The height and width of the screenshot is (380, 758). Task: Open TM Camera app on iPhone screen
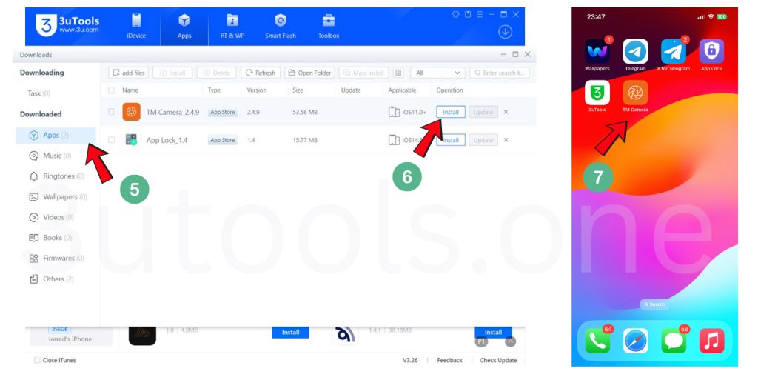[635, 93]
